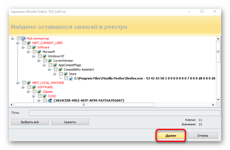Click the Путь path field
This screenshot has height=150, width=230.
pyautogui.click(x=125, y=113)
